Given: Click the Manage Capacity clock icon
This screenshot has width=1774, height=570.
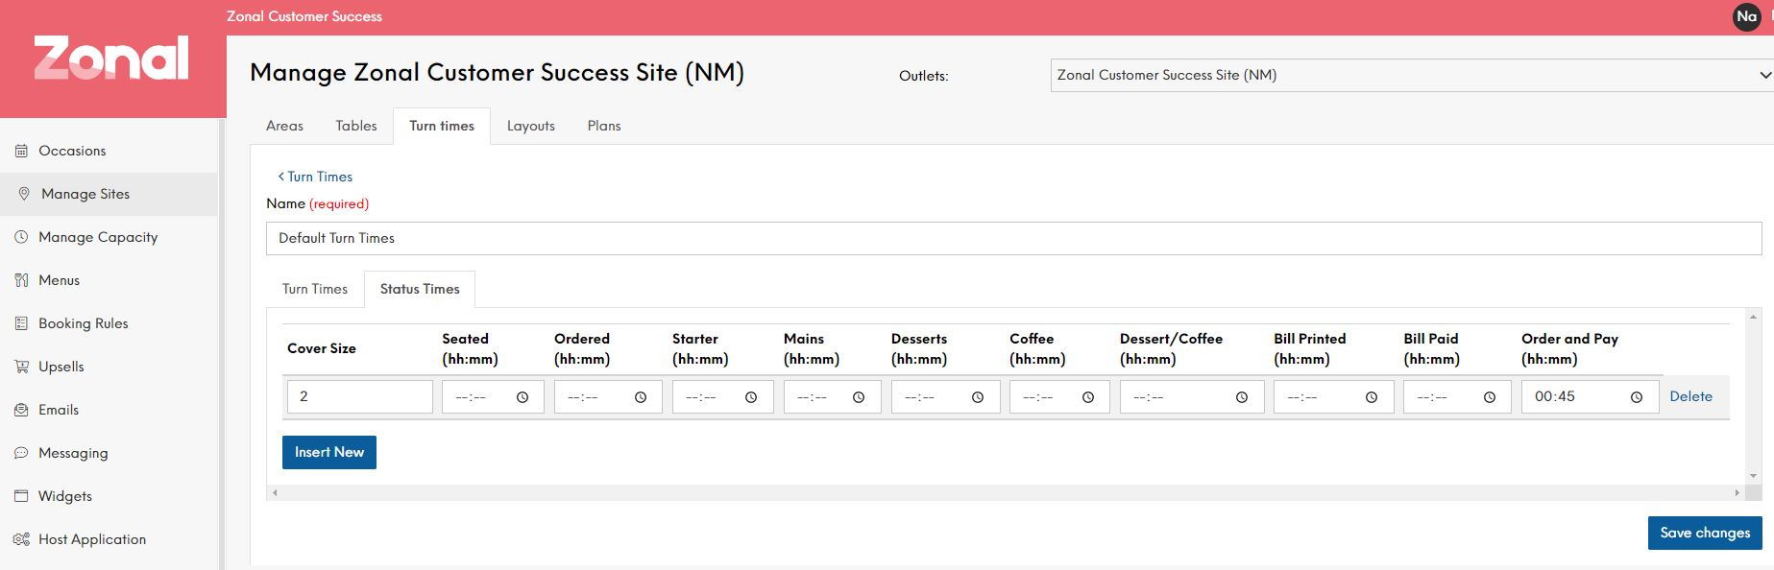Looking at the screenshot, I should (21, 237).
